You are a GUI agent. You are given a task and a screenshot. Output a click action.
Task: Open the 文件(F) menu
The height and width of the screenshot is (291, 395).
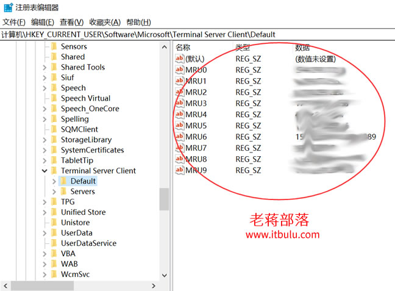click(x=14, y=22)
